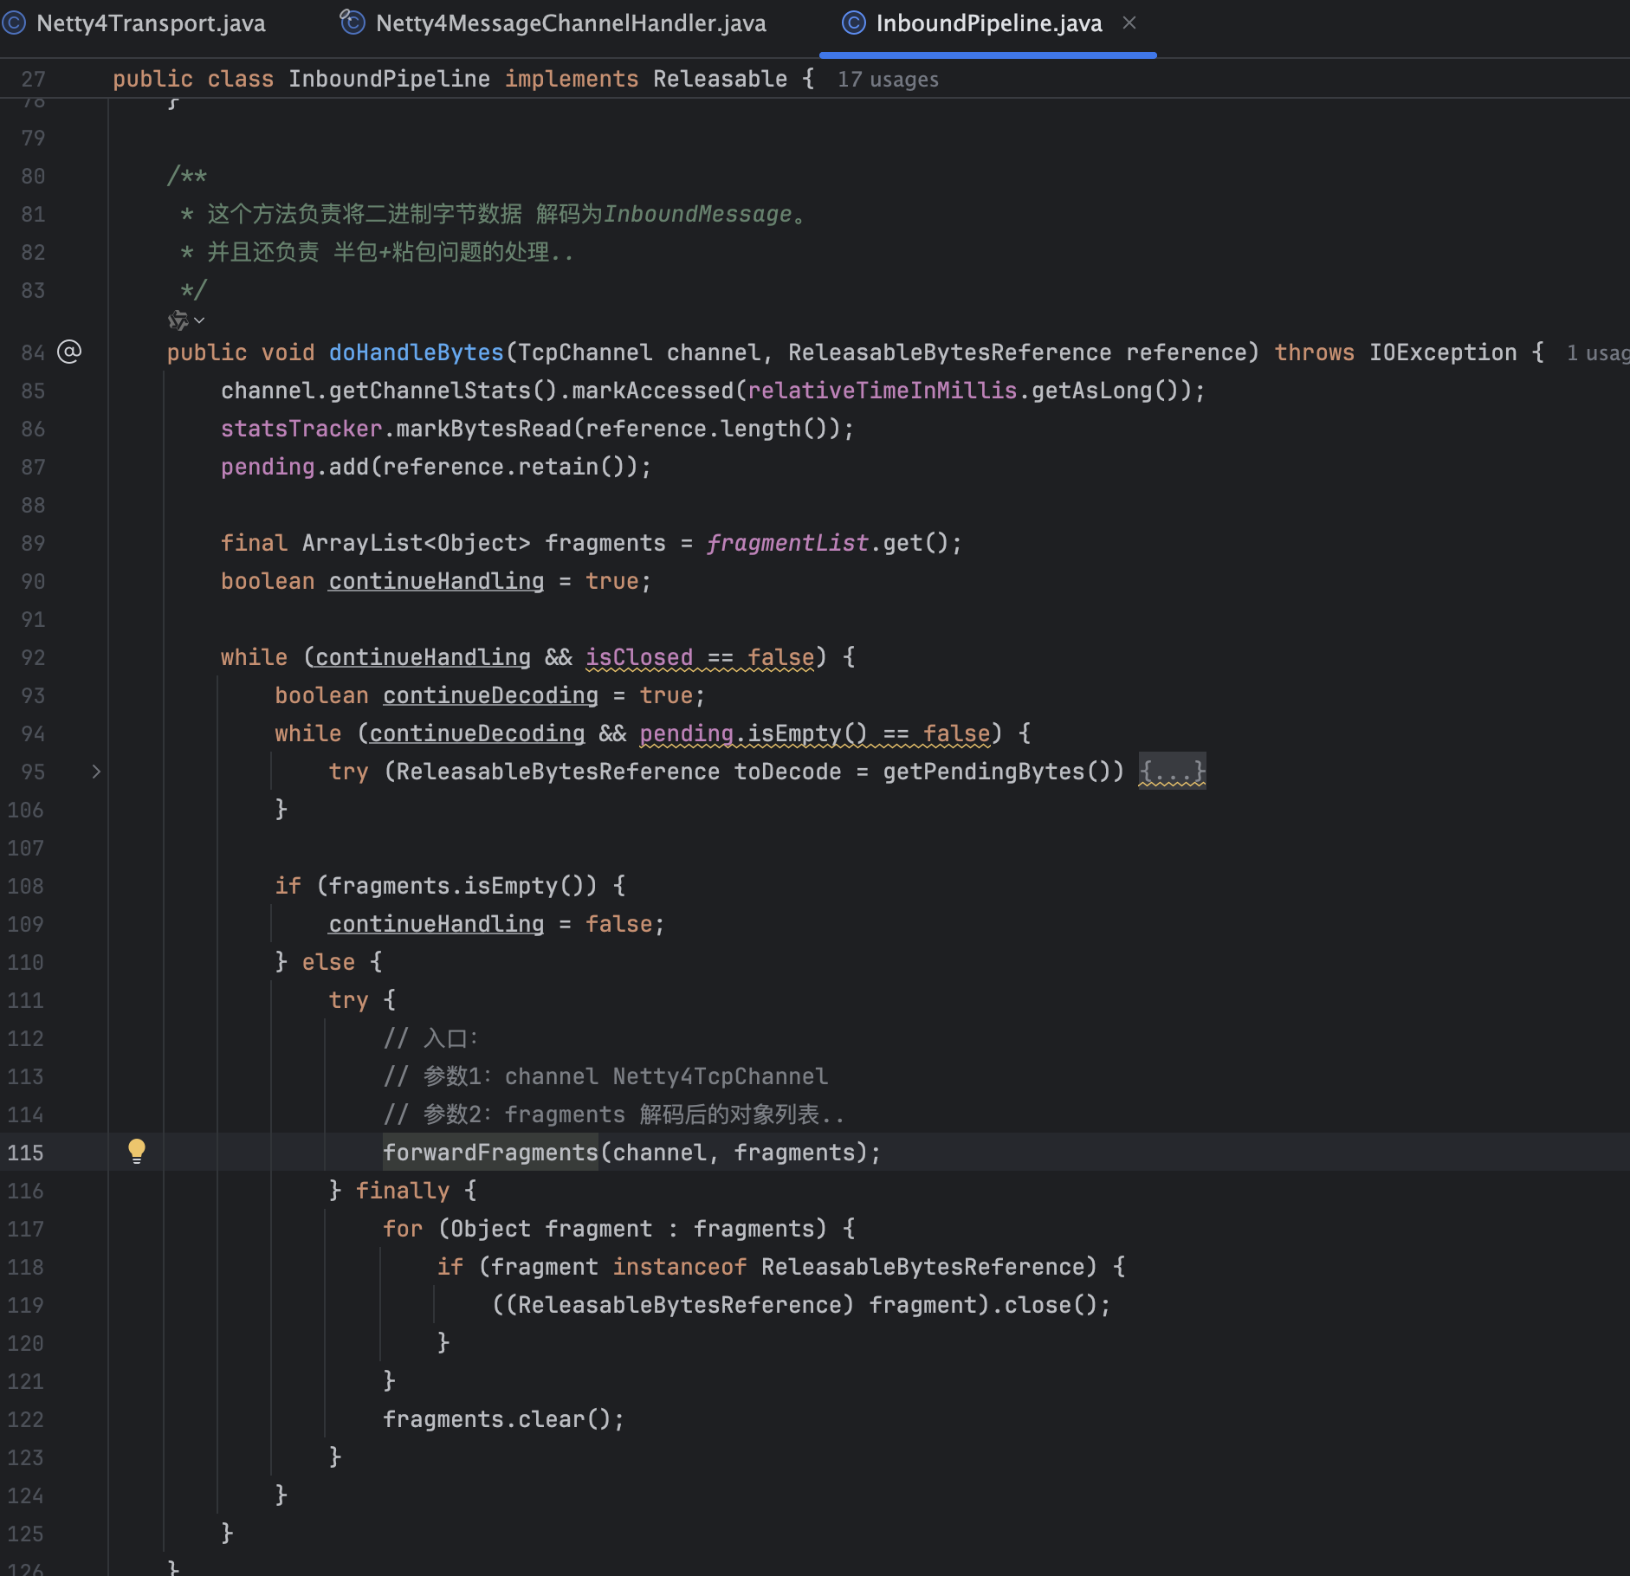Click InboundMessage in the Javadoc comment
Viewport: 1630px width, 1576px height.
(x=698, y=214)
